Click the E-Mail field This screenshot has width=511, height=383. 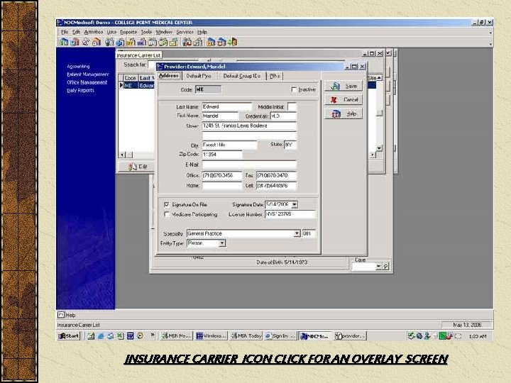coord(249,165)
